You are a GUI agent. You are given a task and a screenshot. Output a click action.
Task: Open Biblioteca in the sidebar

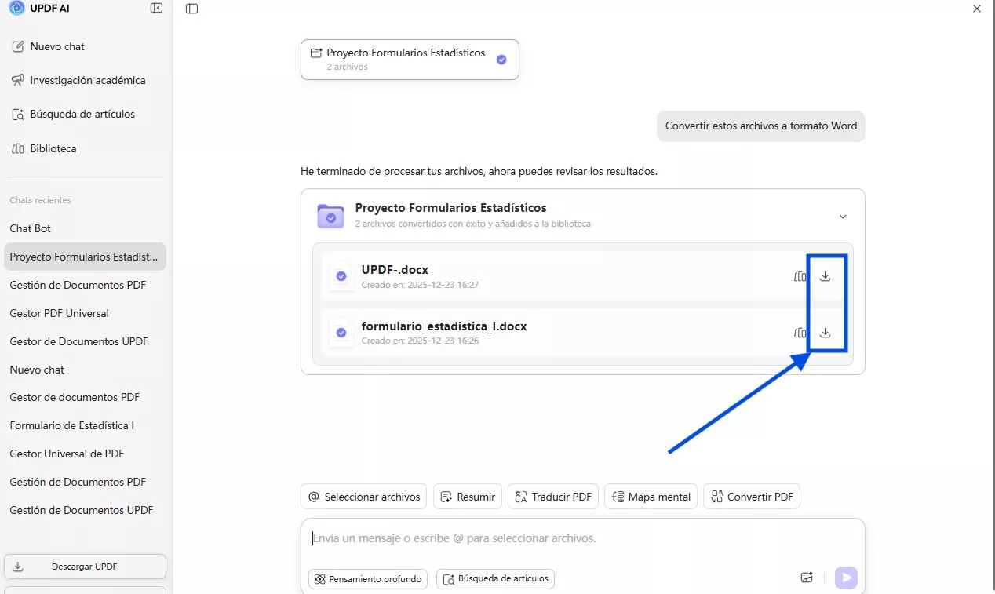53,148
